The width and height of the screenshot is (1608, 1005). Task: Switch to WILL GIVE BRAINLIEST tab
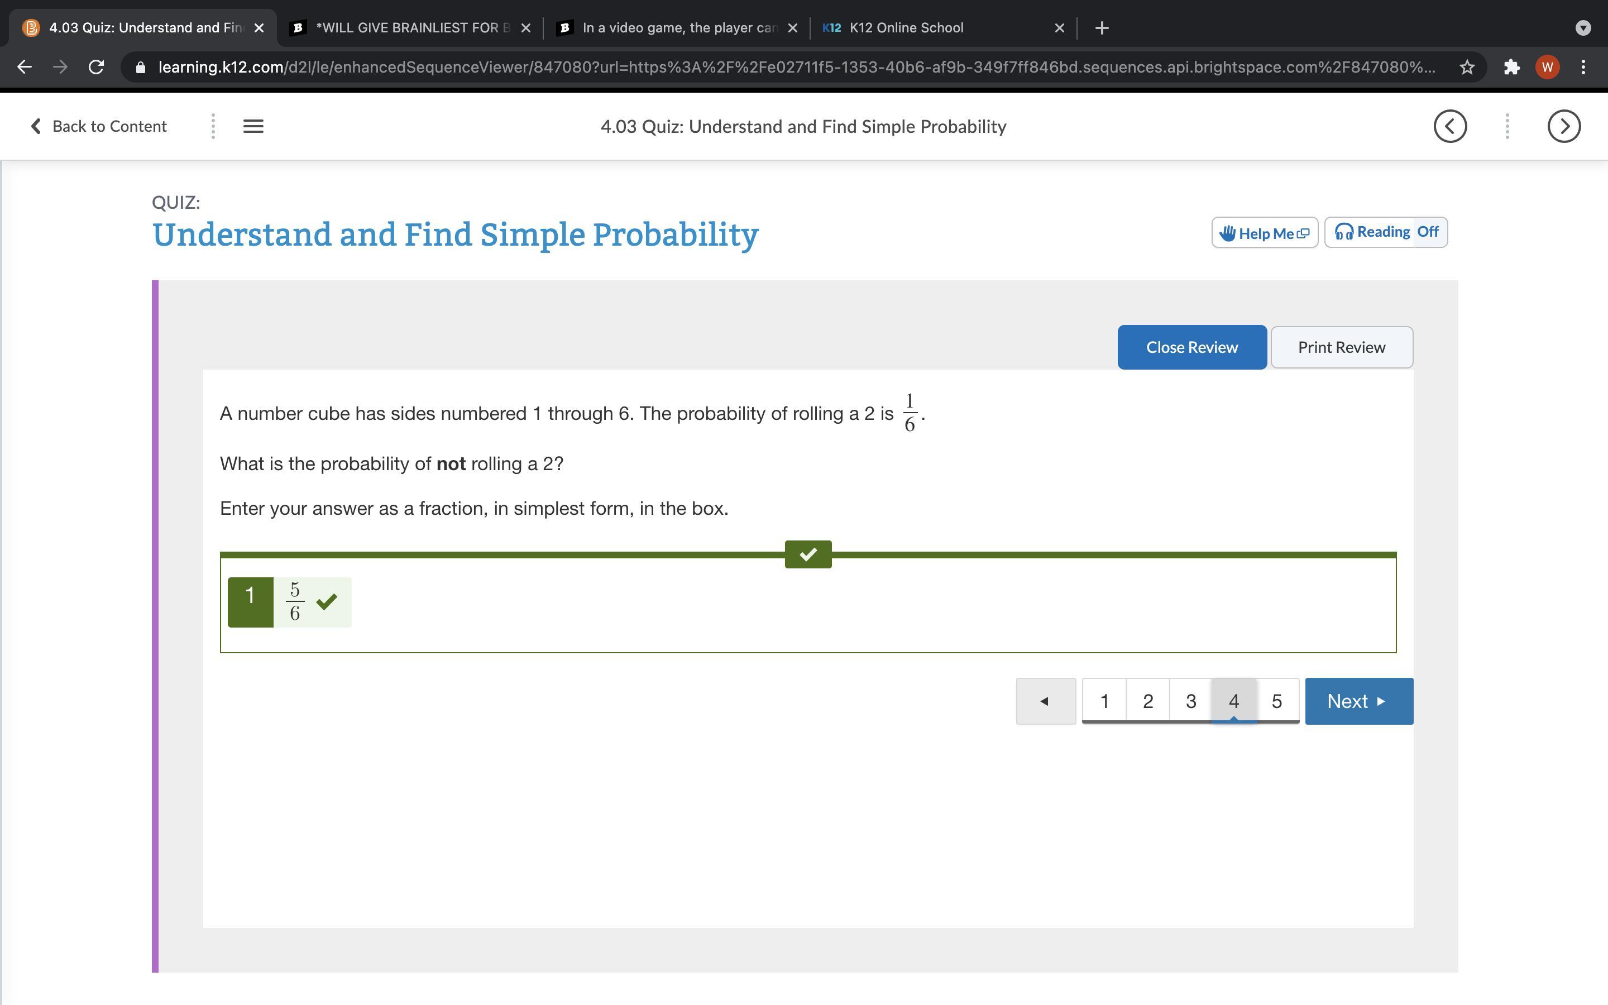412,28
